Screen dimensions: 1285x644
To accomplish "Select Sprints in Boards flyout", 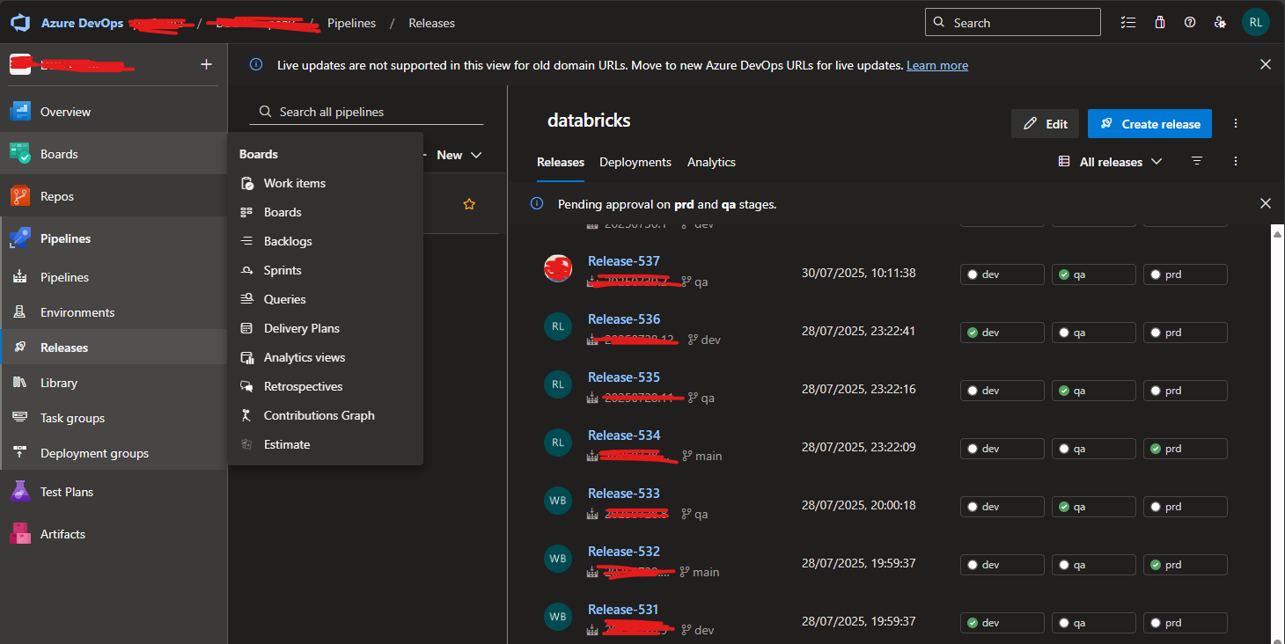I will (x=325, y=270).
